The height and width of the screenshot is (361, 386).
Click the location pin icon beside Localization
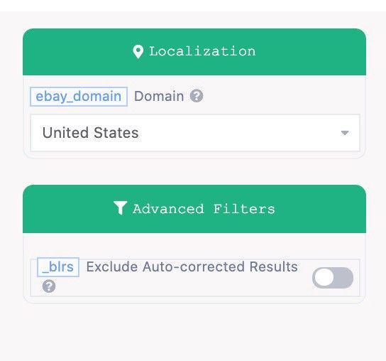click(138, 52)
